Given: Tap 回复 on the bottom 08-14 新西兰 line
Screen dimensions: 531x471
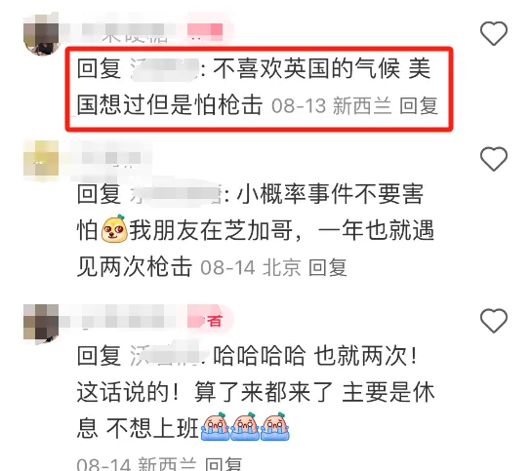Looking at the screenshot, I should (x=224, y=463).
